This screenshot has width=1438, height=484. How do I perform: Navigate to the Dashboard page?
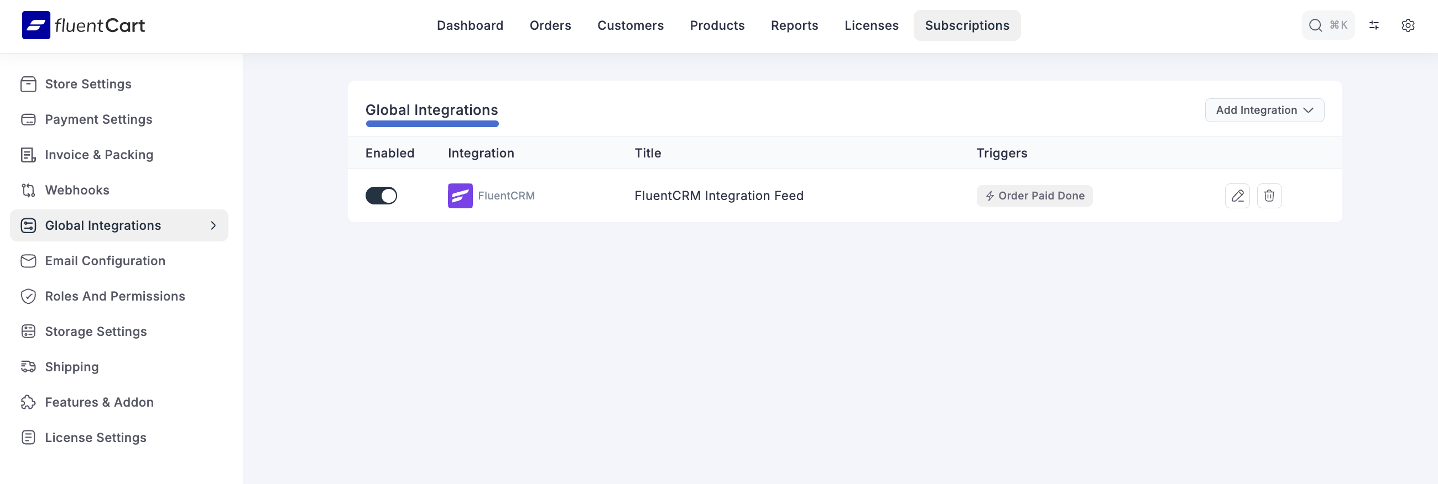pyautogui.click(x=470, y=25)
